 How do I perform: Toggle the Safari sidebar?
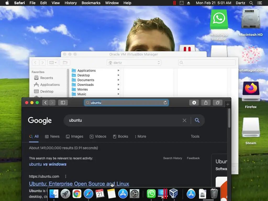click(x=63, y=103)
